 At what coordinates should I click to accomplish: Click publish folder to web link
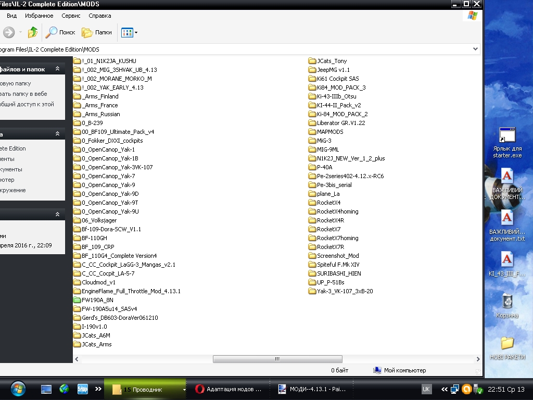(23, 94)
